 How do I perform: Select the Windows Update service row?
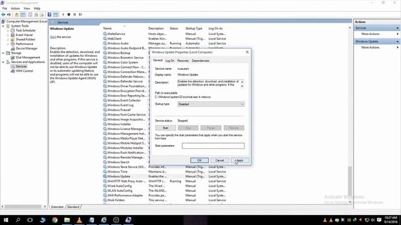(x=164, y=176)
